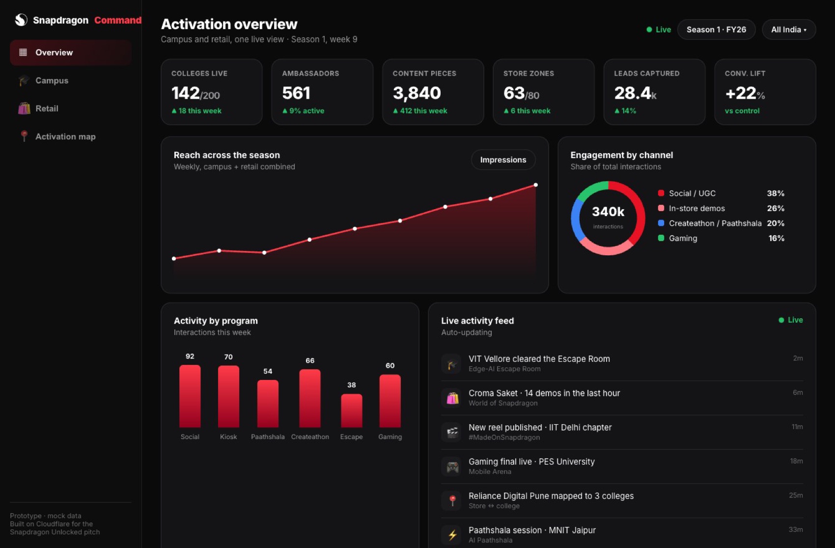Screen dimensions: 835x548
Task: Click the Content Pieces 3,840 card
Action: (x=433, y=92)
